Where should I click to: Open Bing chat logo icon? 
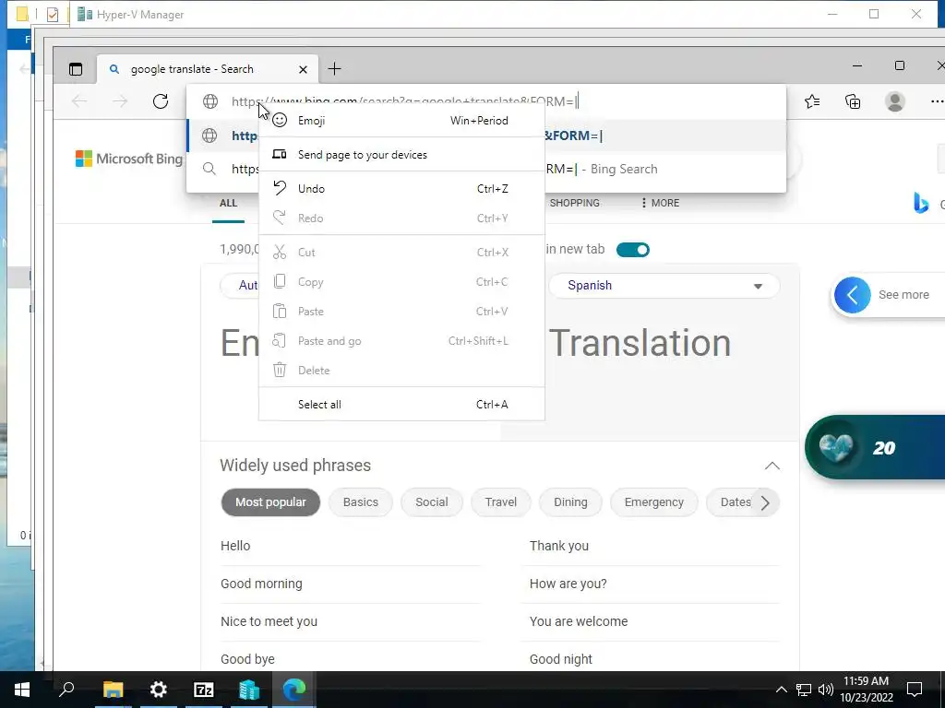[x=921, y=203]
